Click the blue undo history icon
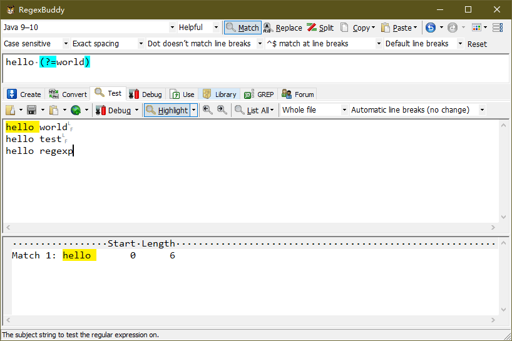Screen dimensions: 512x341 431,28
